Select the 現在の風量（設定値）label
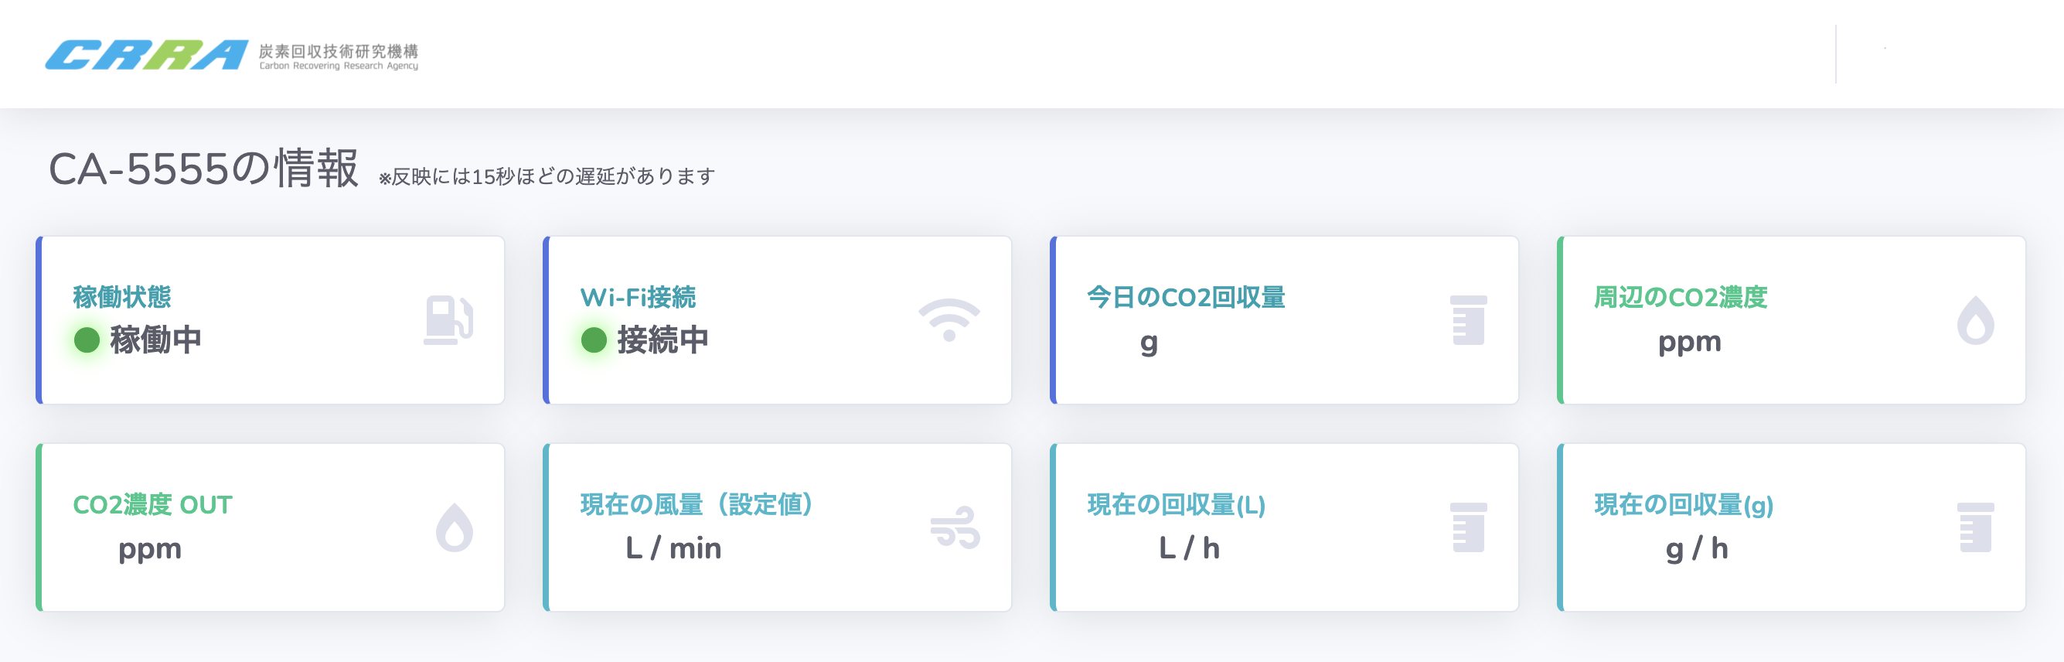The image size is (2064, 662). (697, 505)
